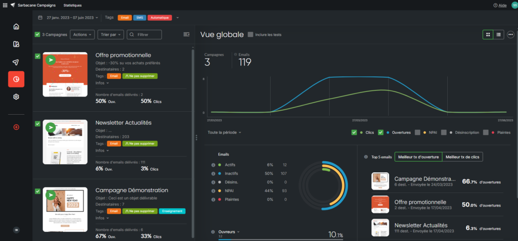Open the Campagne Démonstration list thumbnail
This screenshot has width=518, height=241.
[65, 210]
